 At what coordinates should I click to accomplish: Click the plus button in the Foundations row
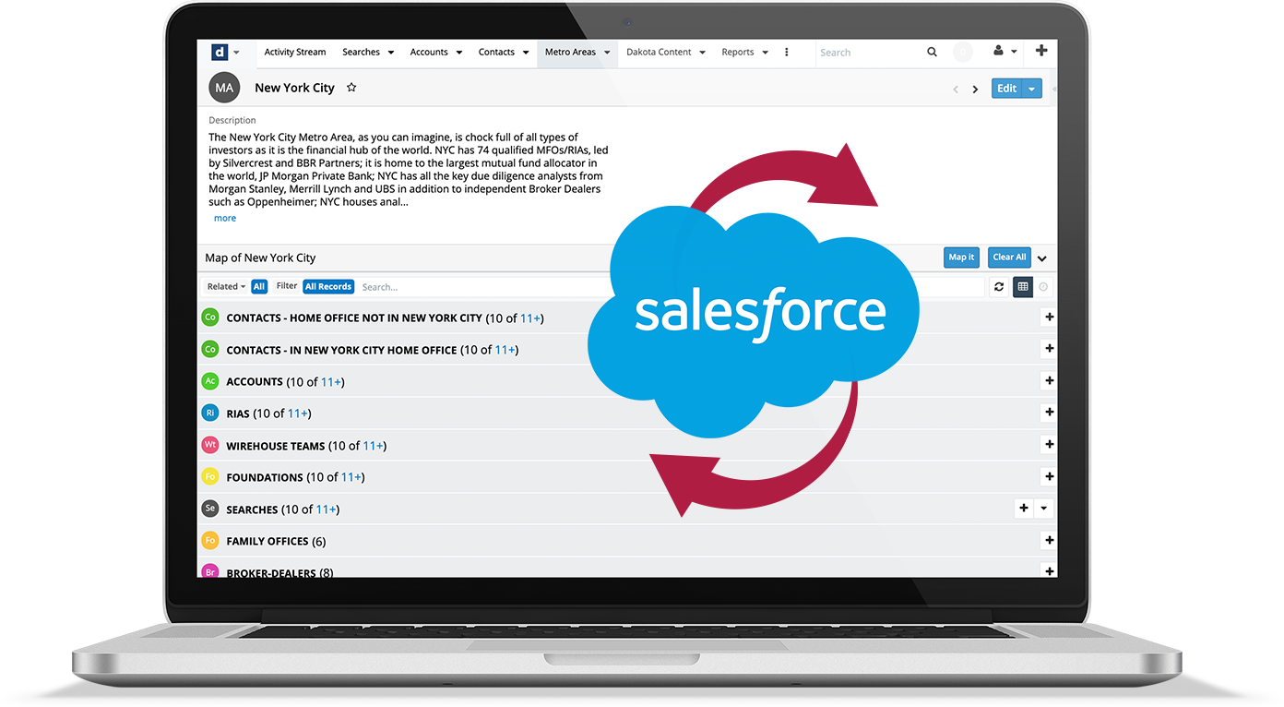click(x=1049, y=476)
